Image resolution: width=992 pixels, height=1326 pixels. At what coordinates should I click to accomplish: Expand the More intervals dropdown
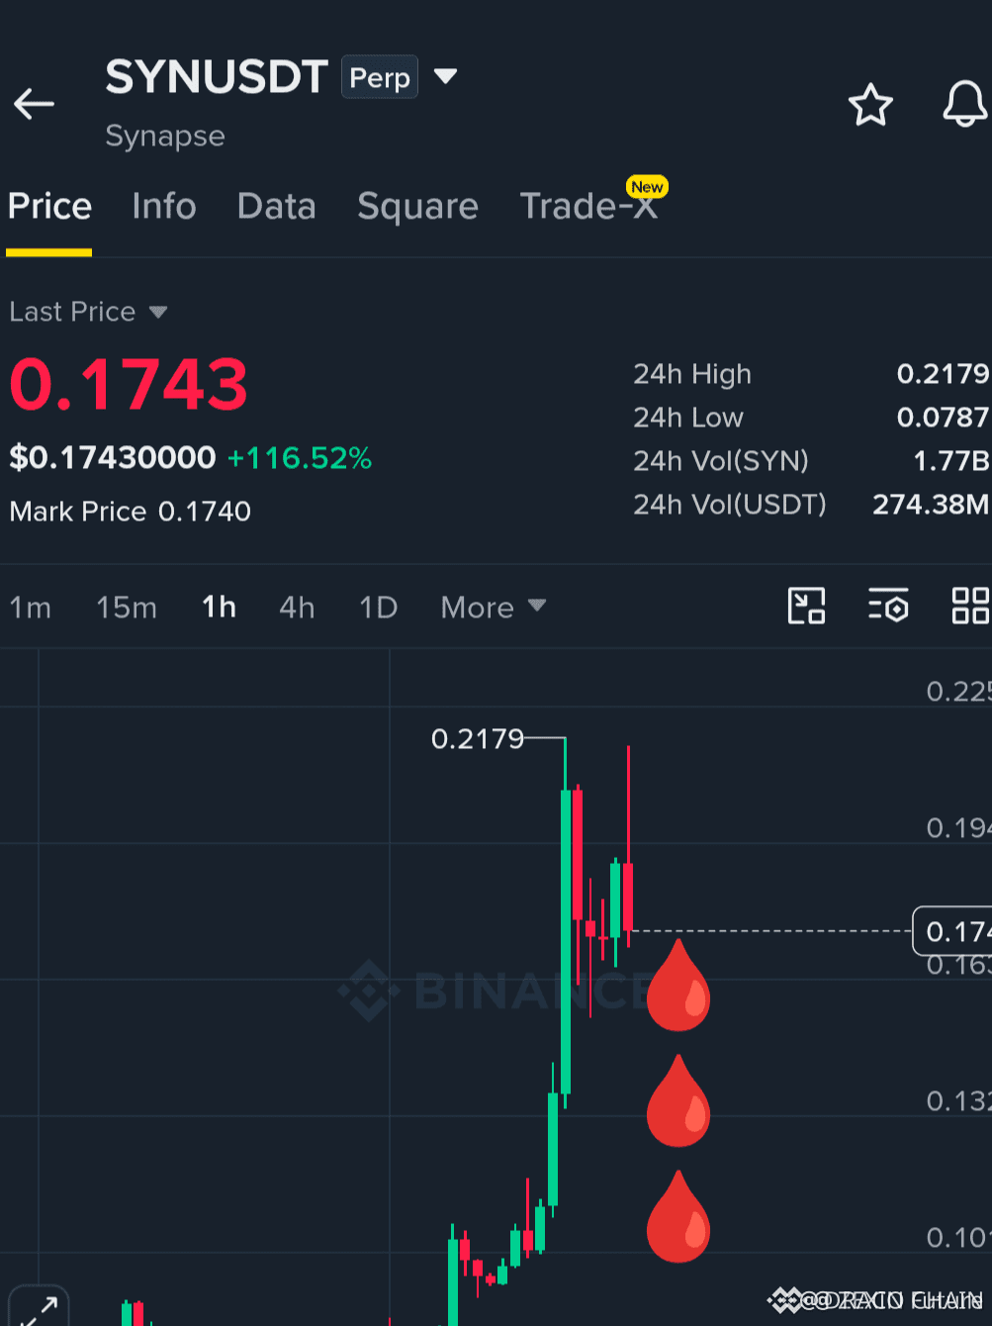point(493,607)
